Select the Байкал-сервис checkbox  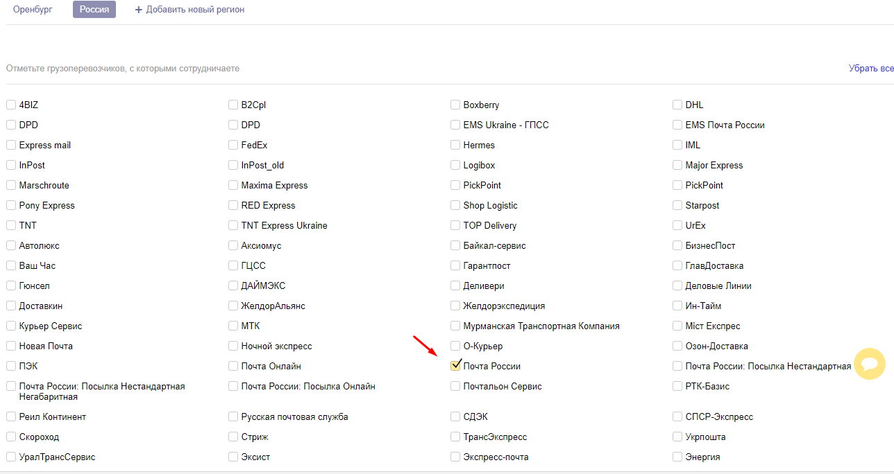(x=455, y=245)
